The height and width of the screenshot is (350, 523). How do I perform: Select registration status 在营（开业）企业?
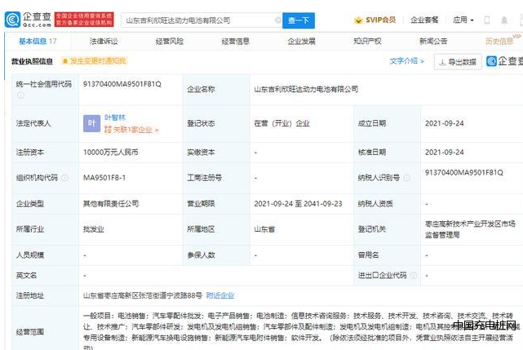[x=281, y=123]
